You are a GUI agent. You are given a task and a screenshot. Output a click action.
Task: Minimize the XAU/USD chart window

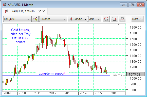click(124, 5)
